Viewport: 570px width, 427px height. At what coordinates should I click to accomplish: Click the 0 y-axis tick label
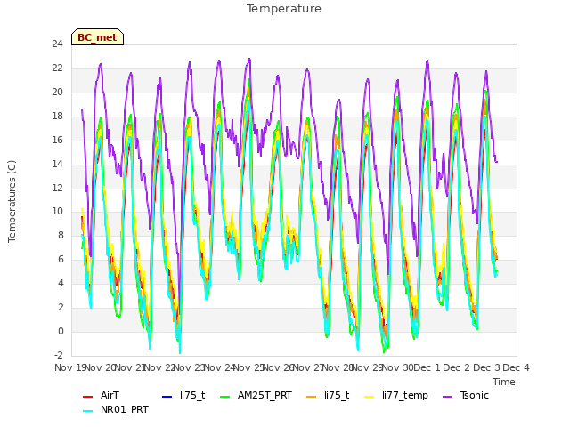point(61,331)
